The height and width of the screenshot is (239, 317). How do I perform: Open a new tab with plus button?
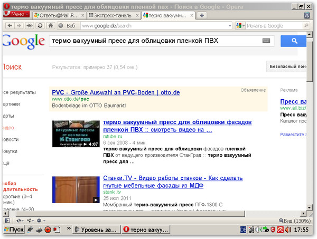(202, 15)
